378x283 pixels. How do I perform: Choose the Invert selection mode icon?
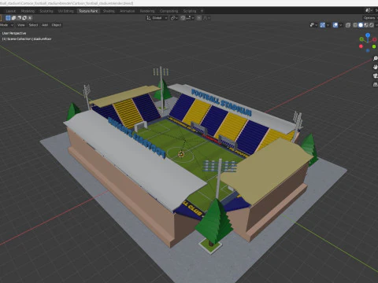click(24, 18)
